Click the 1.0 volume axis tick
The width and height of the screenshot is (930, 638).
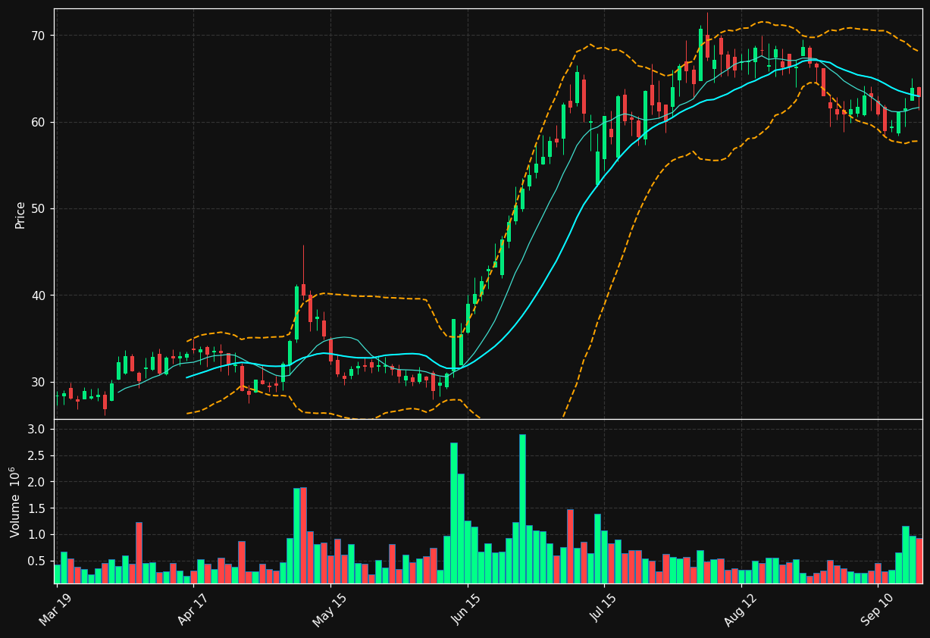coord(36,535)
